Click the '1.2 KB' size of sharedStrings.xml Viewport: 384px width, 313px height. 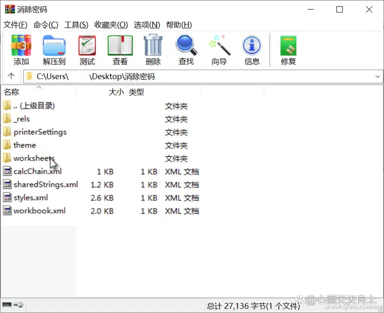102,185
